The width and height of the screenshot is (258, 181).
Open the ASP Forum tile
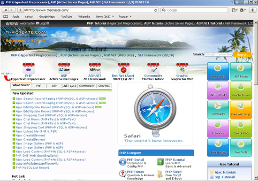[241, 72]
